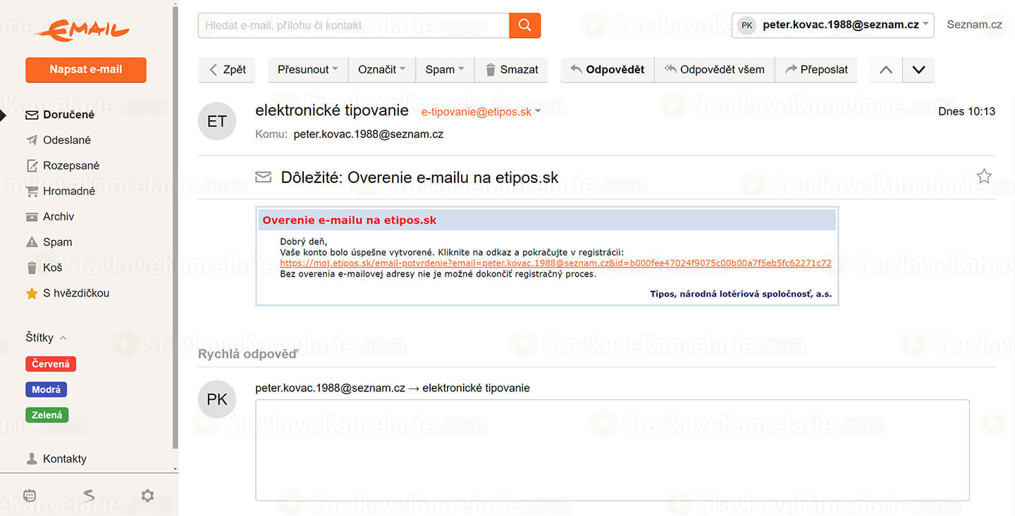Forward email with Přeposlat
Screen dimensions: 1015x516
[x=816, y=70]
